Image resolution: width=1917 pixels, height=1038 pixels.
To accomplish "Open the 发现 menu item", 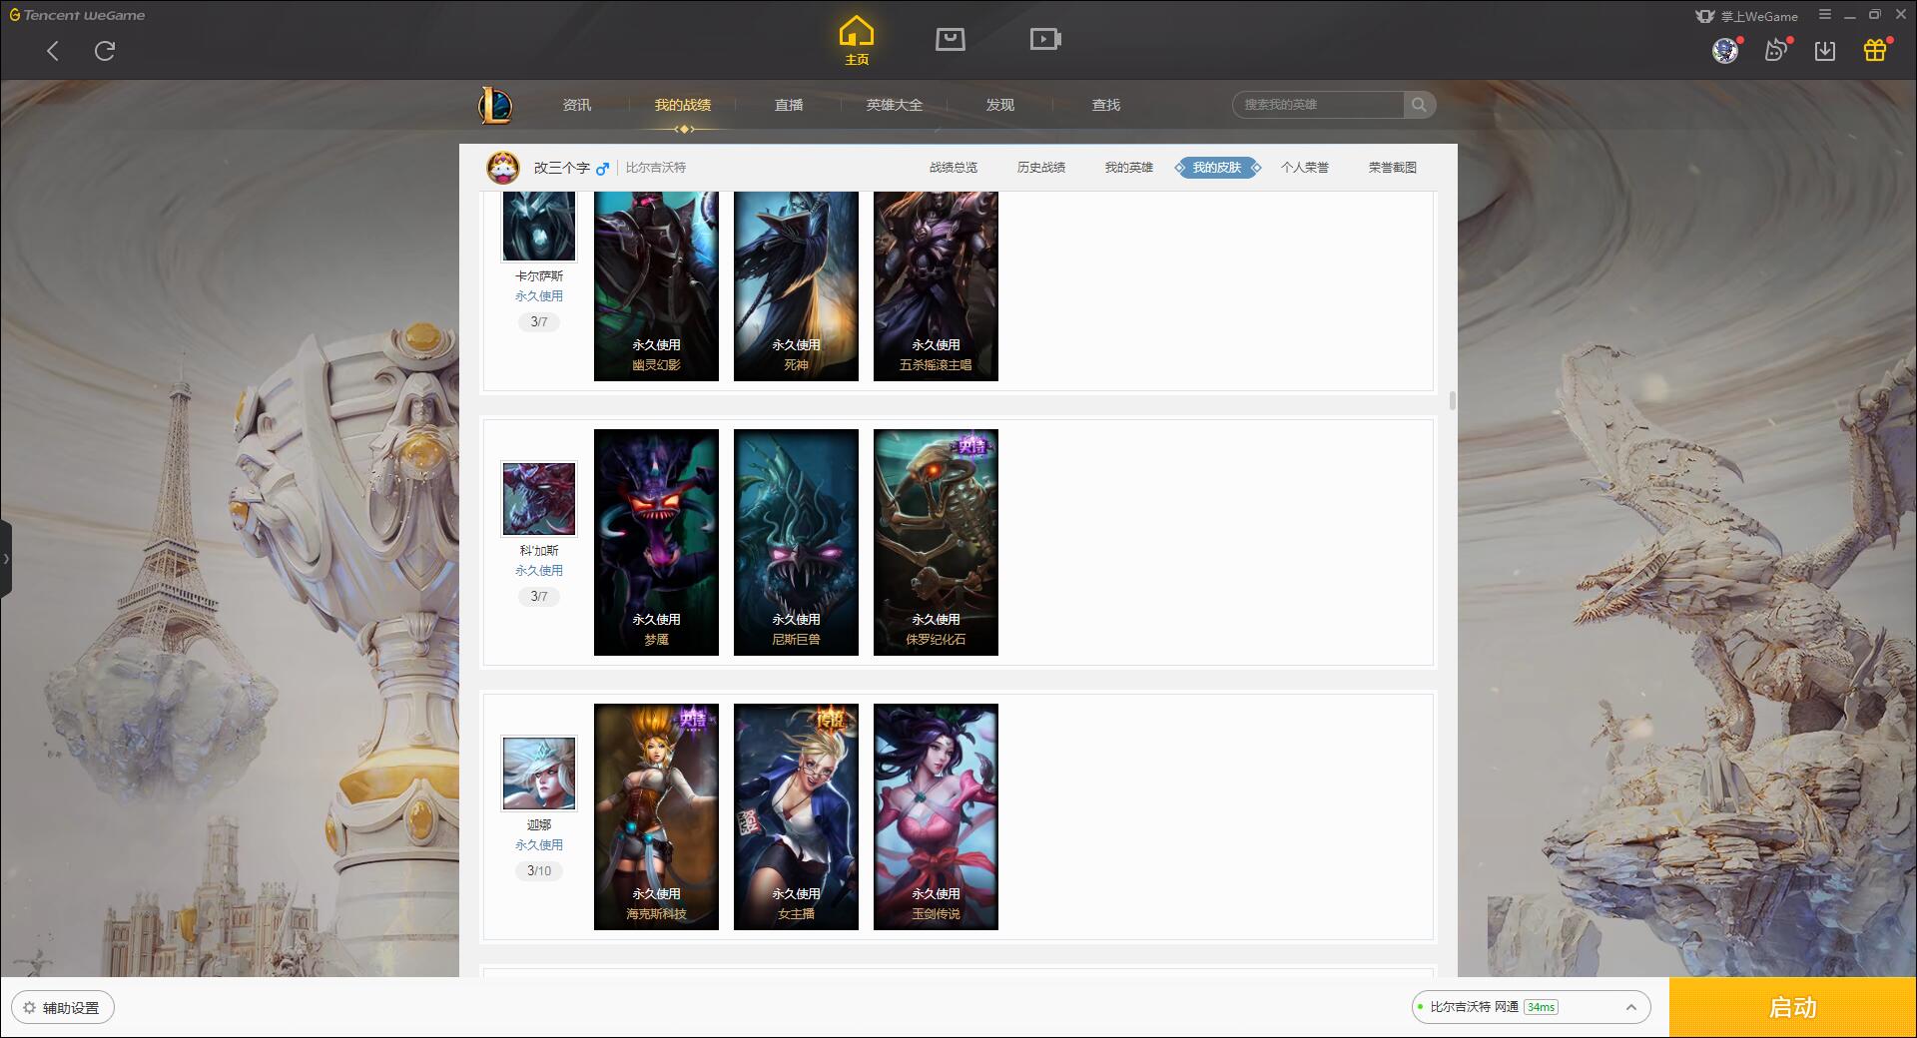I will pos(1000,105).
